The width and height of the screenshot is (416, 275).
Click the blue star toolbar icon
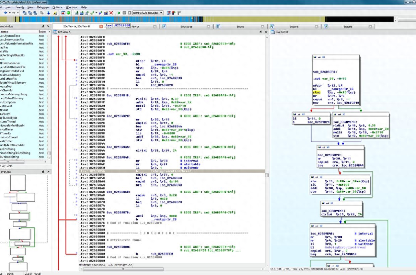[101, 13]
